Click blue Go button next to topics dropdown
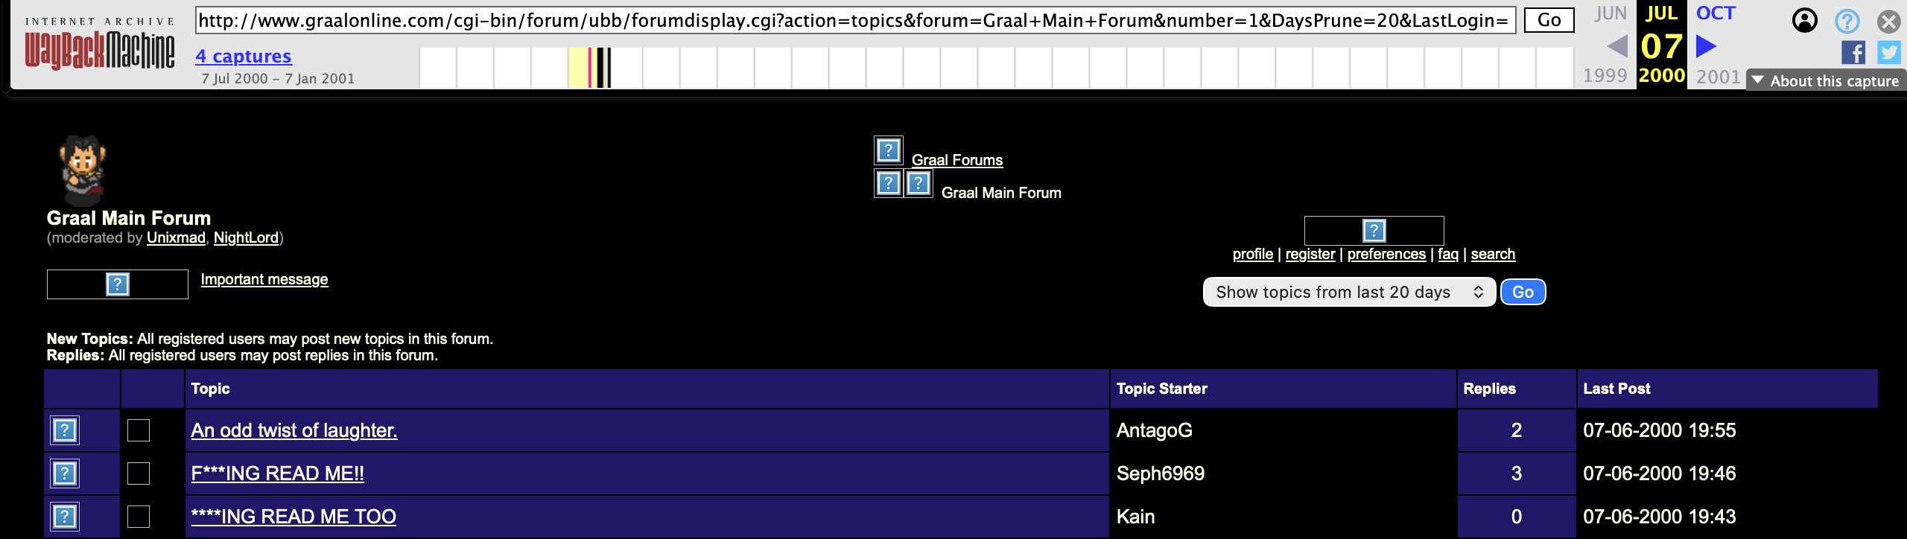1907x539 pixels. [1523, 292]
